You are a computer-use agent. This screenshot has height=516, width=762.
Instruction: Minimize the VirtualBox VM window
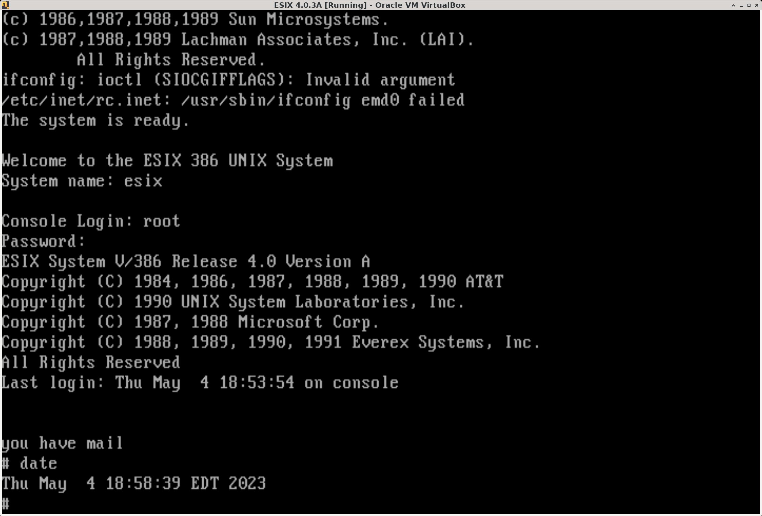click(741, 5)
